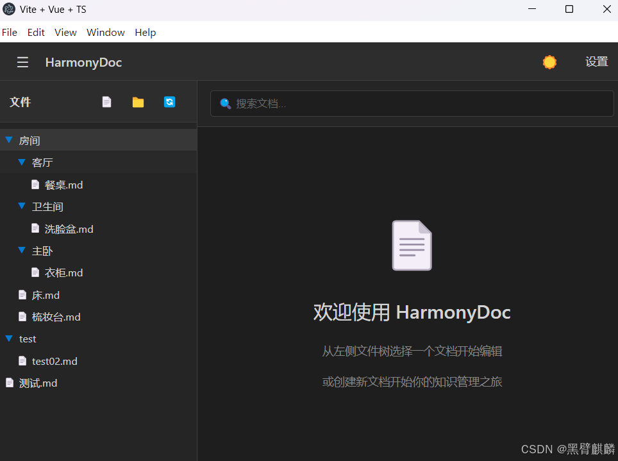The width and height of the screenshot is (618, 461).
Task: Select the 主卧 folder name
Action: [x=42, y=251]
